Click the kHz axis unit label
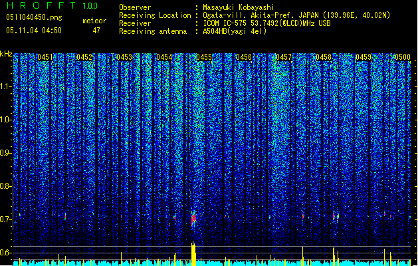Viewport: 418px width, 266px height. [x=6, y=54]
